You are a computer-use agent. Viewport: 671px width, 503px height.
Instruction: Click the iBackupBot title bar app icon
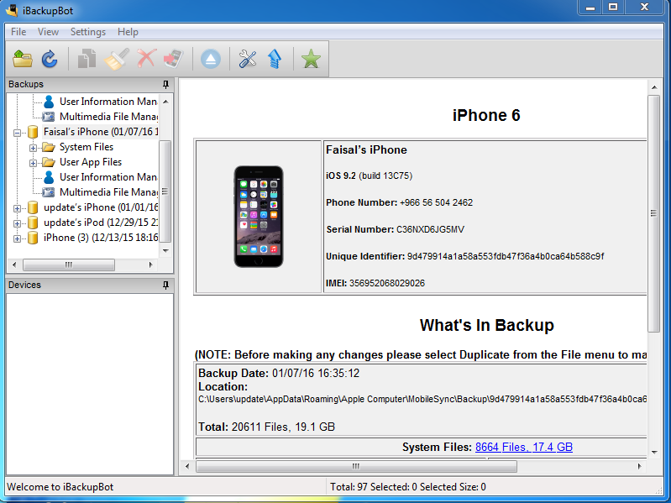[x=12, y=10]
